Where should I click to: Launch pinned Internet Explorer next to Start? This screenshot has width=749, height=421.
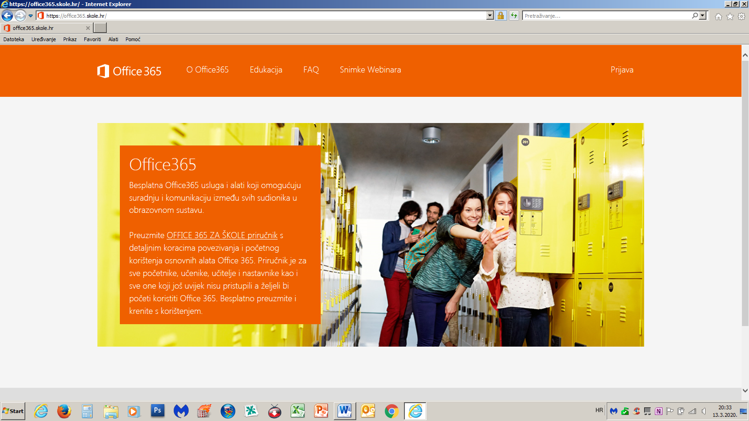(x=41, y=411)
